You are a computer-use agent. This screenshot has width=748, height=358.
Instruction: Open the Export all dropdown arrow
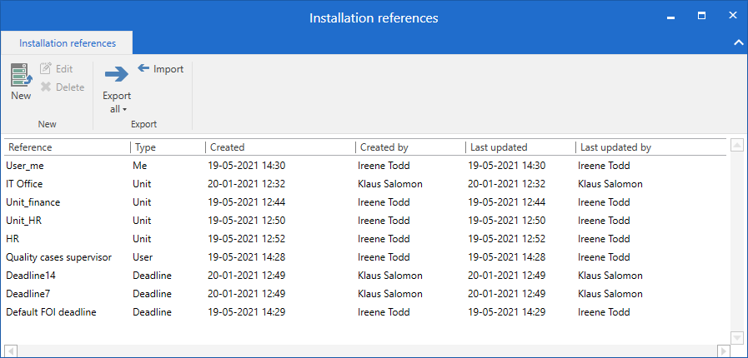(x=124, y=109)
